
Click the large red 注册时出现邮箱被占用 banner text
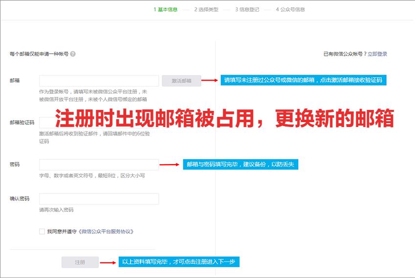tap(224, 119)
